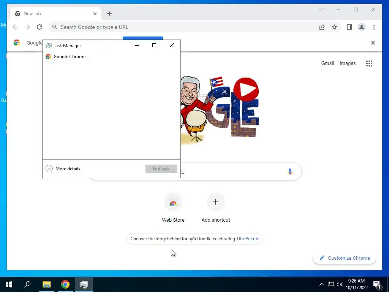
Task: Start voice search with the microphone
Action: 290,171
